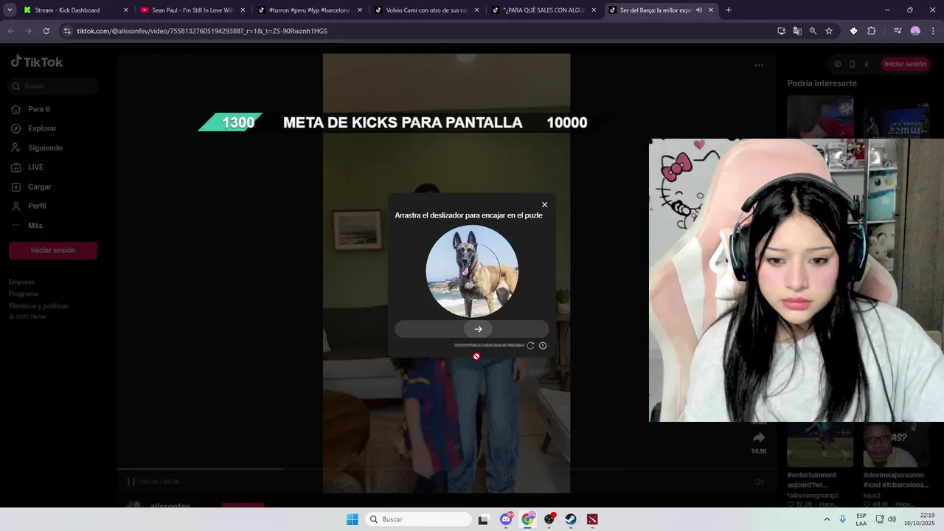
Task: Go back in browser history
Action: click(11, 31)
